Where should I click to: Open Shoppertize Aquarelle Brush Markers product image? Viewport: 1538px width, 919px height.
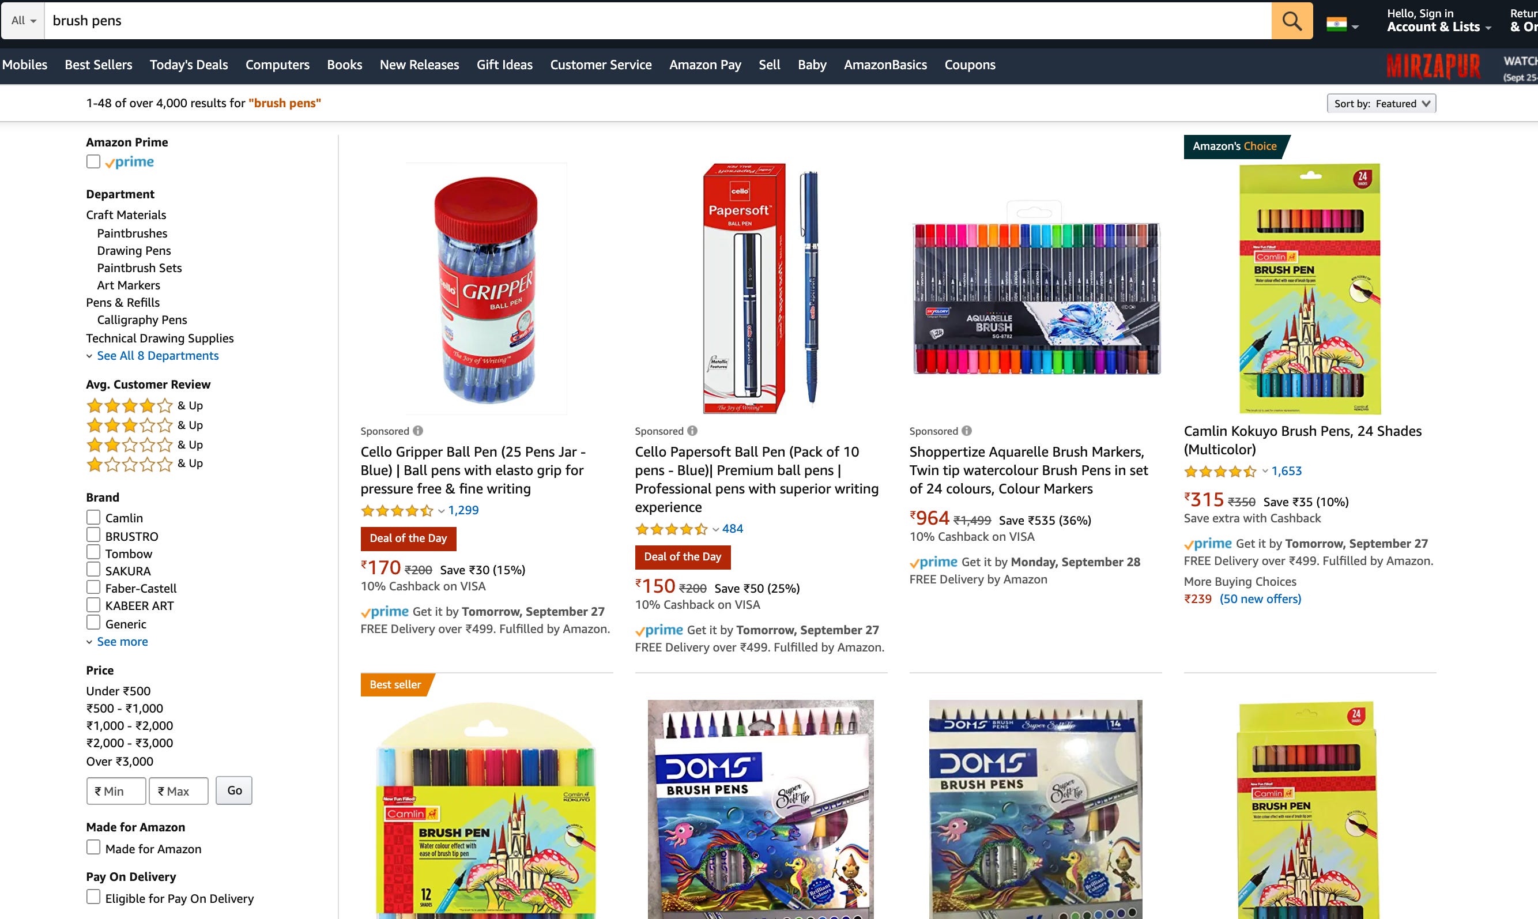[x=1036, y=289]
